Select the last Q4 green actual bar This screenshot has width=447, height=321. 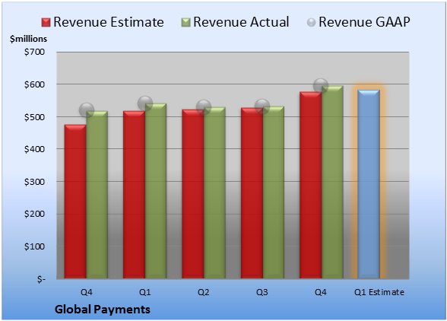click(332, 182)
